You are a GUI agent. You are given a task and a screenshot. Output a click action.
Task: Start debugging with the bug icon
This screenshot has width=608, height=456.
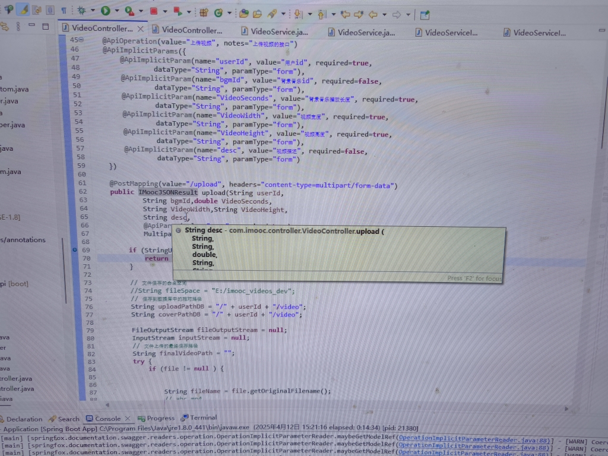81,11
